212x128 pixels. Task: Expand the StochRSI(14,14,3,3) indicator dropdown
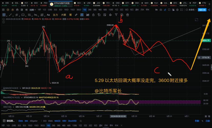[22, 98]
